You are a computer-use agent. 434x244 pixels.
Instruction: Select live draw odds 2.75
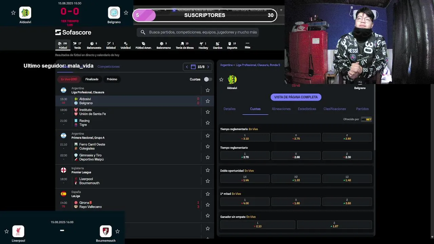click(296, 137)
